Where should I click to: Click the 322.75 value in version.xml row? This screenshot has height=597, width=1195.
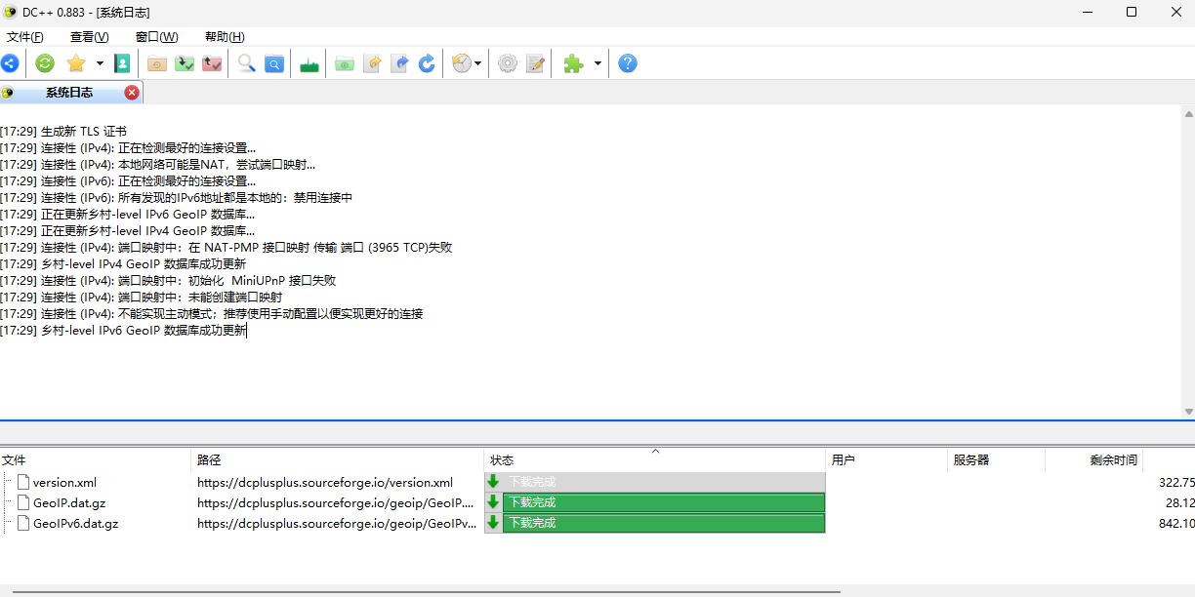click(1176, 482)
